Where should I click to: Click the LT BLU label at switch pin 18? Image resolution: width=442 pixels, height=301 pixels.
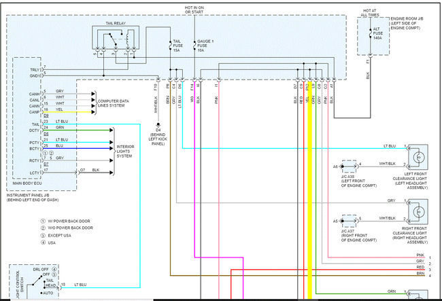pyautogui.click(x=81, y=285)
